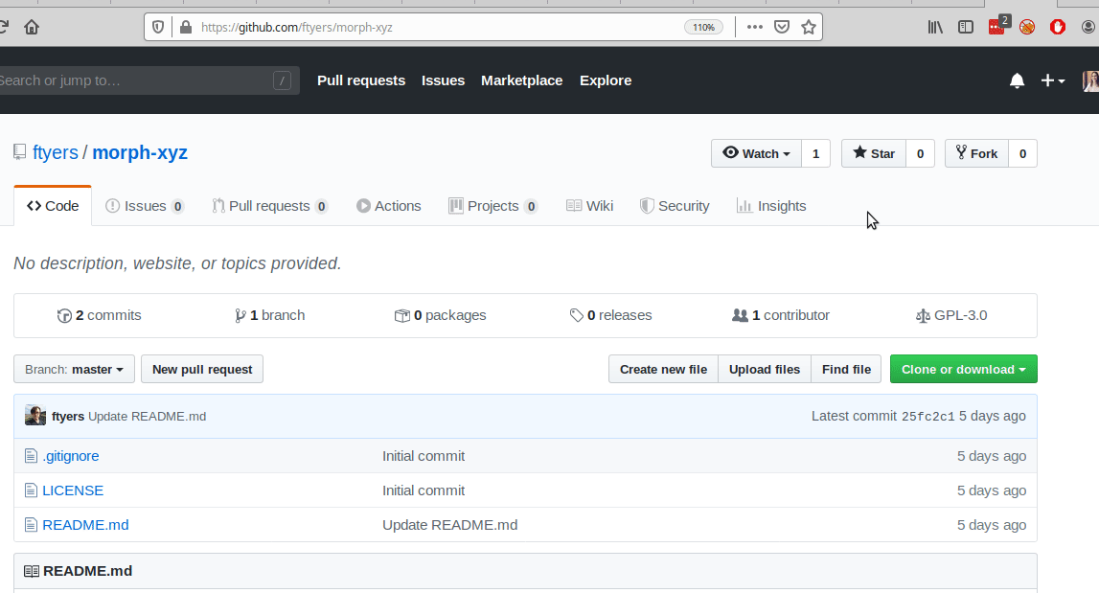
Task: View 0 packages
Action: (440, 315)
